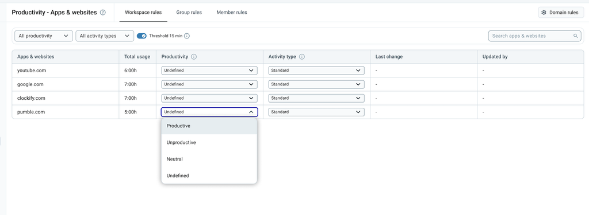589x215 pixels.
Task: Click the gear icon in Domain rules
Action: [x=544, y=13]
